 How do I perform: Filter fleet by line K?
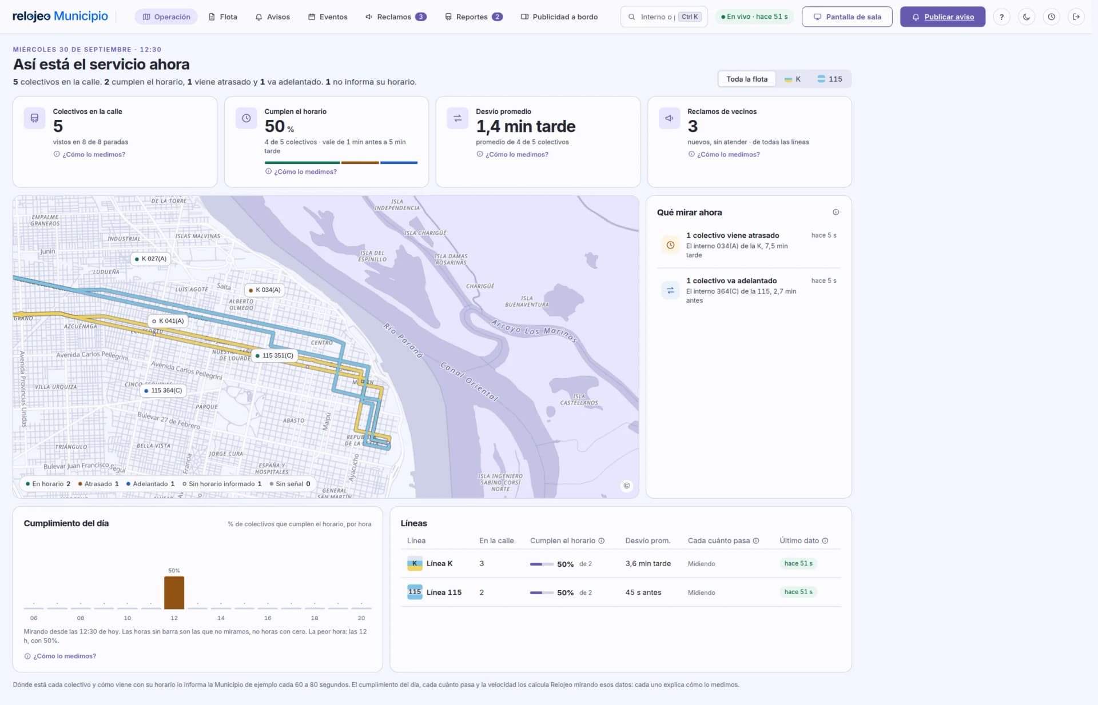(793, 79)
